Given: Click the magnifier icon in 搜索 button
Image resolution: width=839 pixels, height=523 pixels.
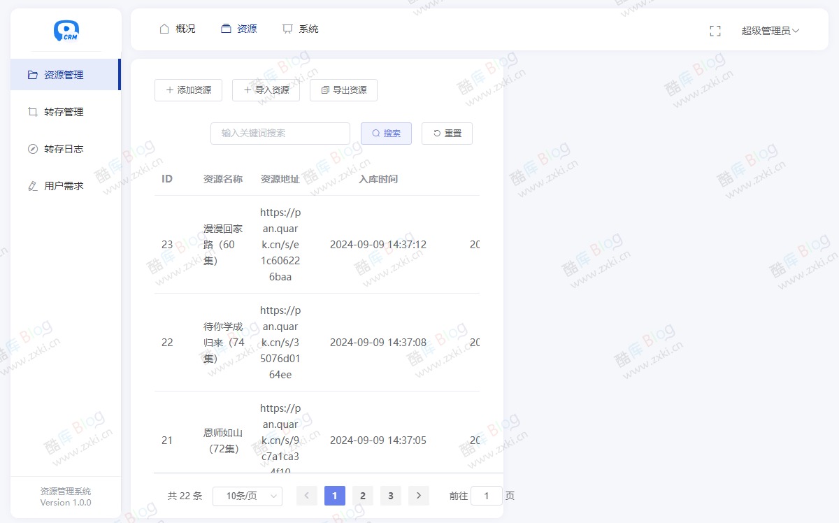Looking at the screenshot, I should pos(377,133).
